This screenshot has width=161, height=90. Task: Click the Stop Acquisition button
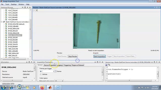point(119,56)
